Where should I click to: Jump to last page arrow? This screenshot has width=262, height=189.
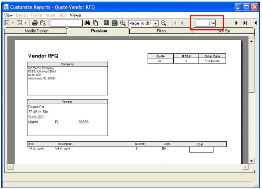[x=245, y=23]
